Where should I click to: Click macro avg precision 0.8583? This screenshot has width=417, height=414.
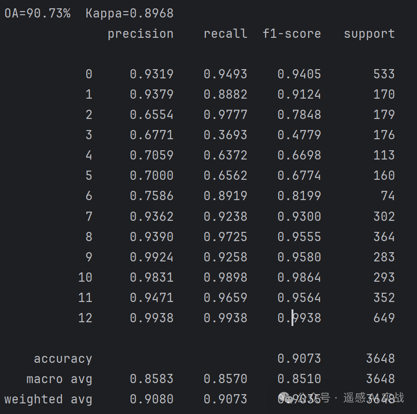(152, 379)
